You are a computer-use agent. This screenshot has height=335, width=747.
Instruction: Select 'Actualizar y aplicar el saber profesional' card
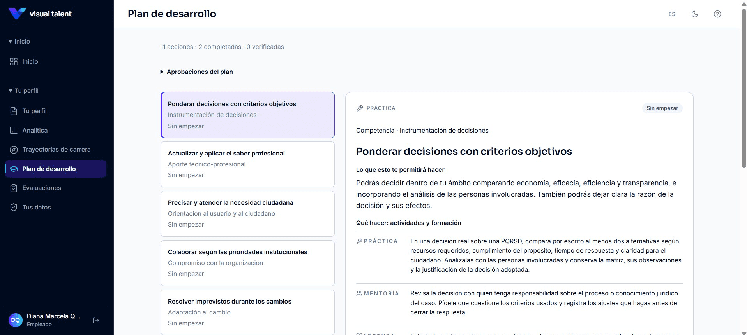click(247, 164)
